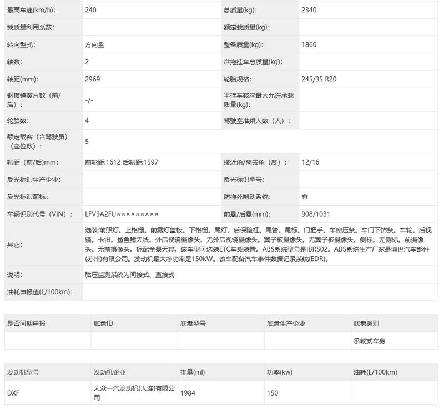Select the max speed value 240

coord(90,10)
